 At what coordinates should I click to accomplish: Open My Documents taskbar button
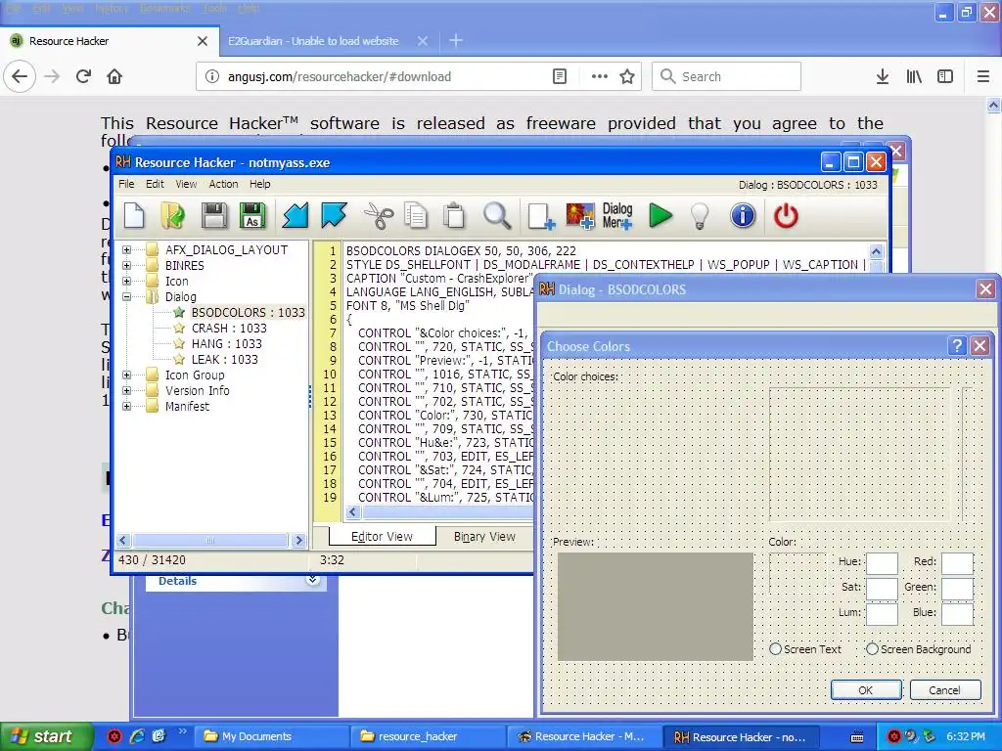tap(270, 736)
